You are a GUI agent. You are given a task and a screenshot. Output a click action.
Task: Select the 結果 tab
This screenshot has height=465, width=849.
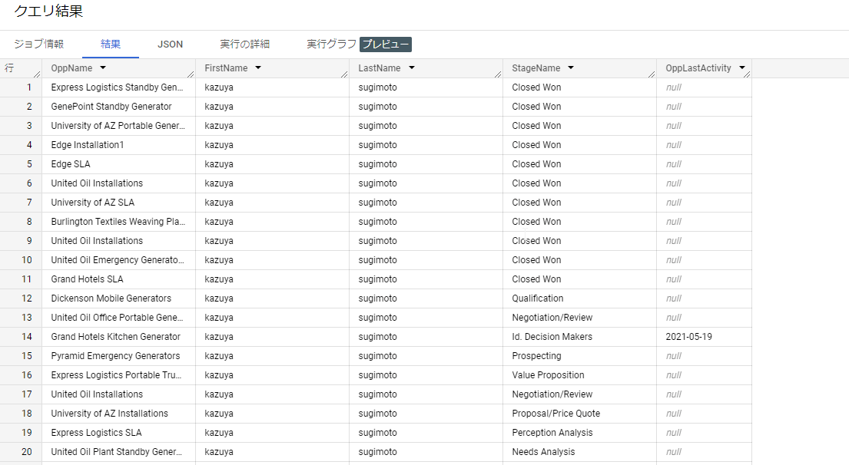[111, 45]
